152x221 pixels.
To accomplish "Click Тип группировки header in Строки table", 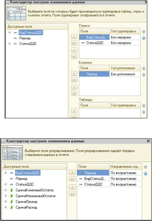I will pos(125,31).
